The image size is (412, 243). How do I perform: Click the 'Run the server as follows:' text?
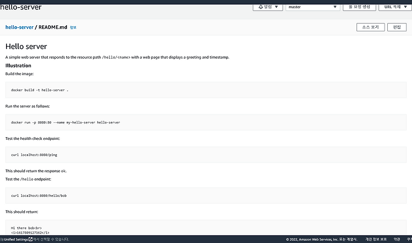click(x=27, y=106)
